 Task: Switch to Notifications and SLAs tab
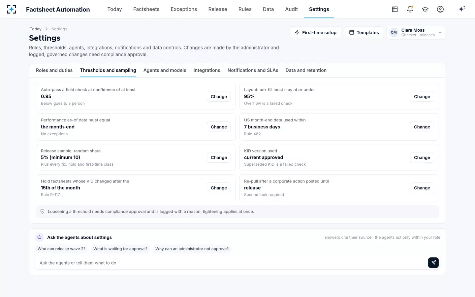tap(253, 70)
